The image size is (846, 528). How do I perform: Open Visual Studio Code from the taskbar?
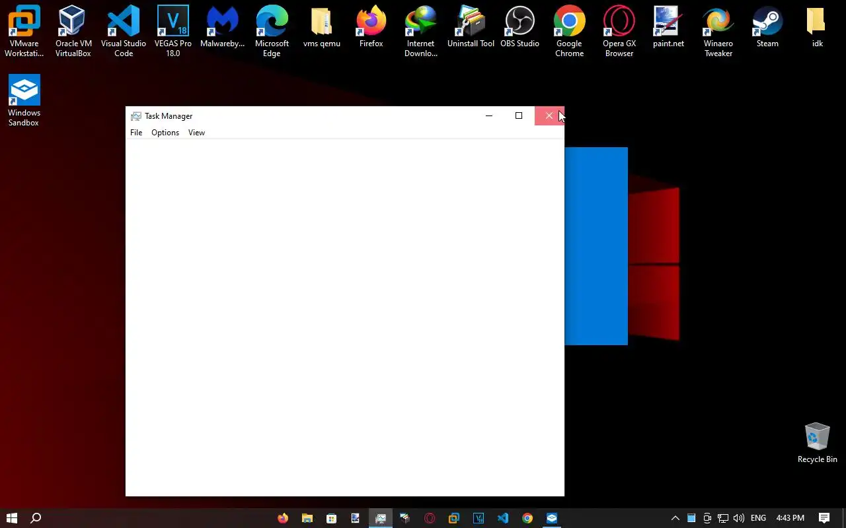(x=503, y=518)
